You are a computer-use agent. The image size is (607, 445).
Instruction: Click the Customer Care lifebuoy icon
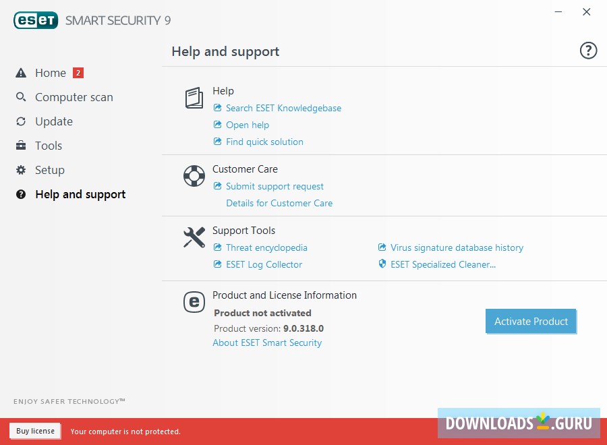[194, 176]
